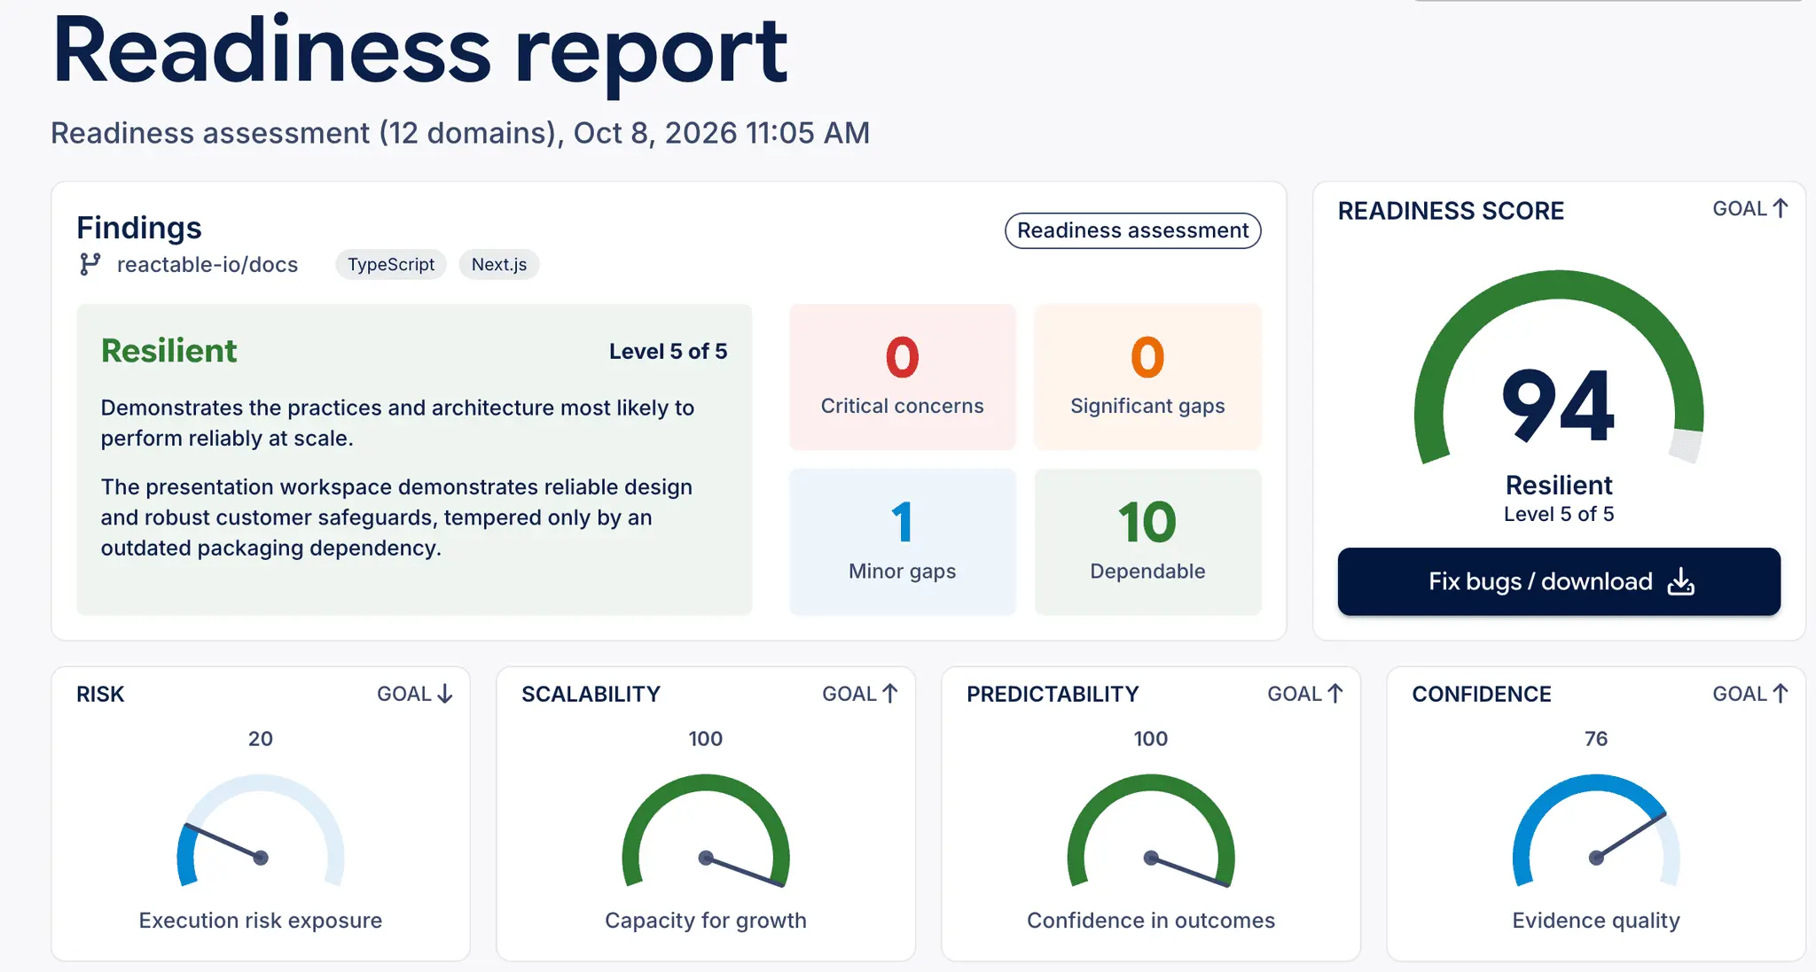Click Confidence in outcomes label
Image resolution: width=1816 pixels, height=972 pixels.
(1151, 921)
